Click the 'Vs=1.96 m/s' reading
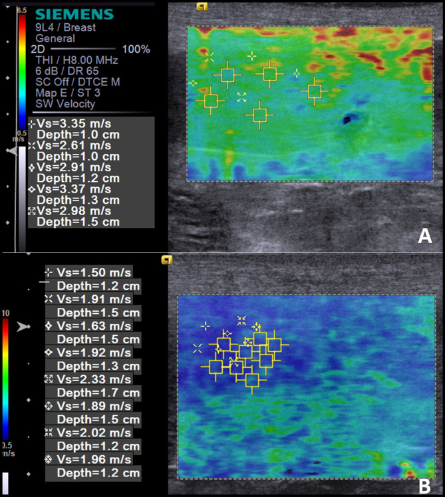 point(94,459)
